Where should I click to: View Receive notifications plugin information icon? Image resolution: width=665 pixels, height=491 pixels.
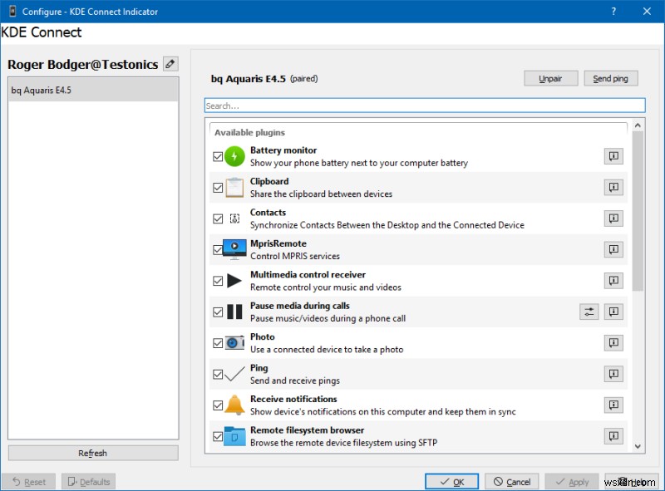tap(613, 405)
